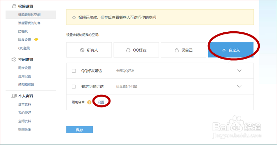The height and width of the screenshot is (145, 277).
Task: Expand the QQ好友可访 row chevron
Action: pos(239,71)
